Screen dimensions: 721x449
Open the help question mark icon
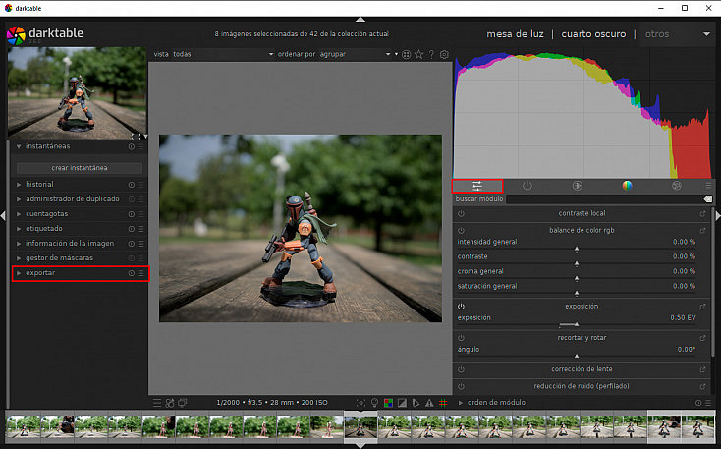431,54
